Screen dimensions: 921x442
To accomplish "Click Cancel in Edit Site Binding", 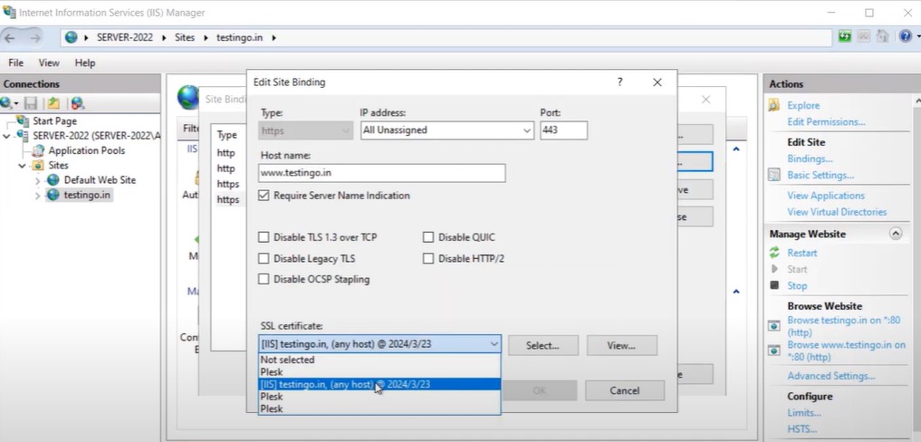I will 624,391.
